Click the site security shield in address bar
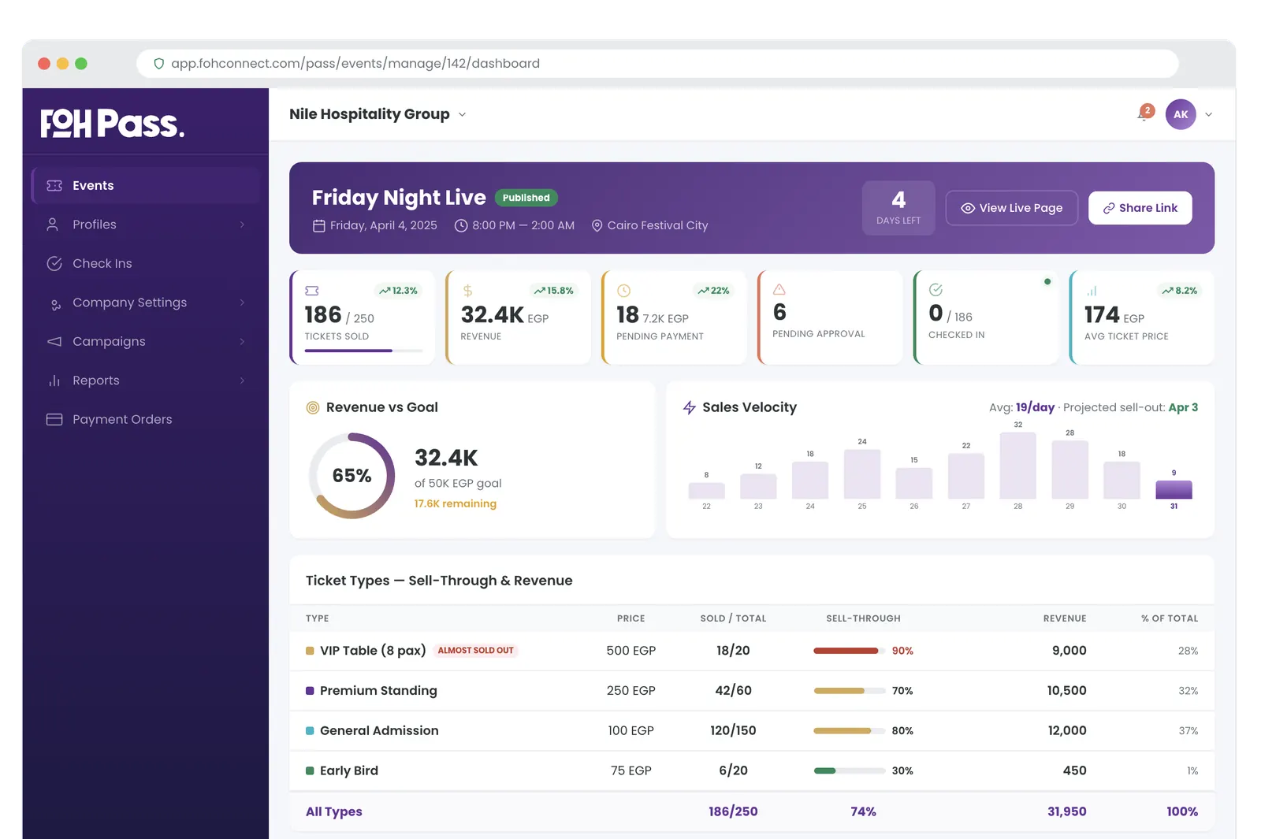The height and width of the screenshot is (839, 1261). pos(158,64)
